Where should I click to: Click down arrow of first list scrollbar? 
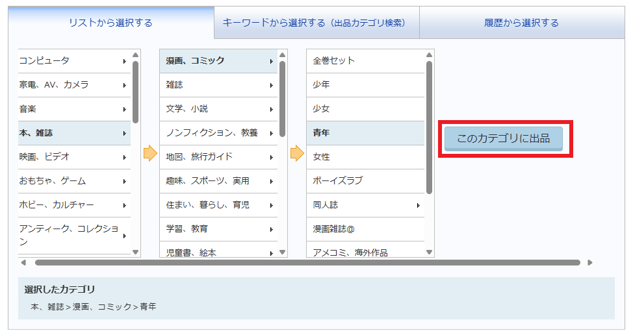click(135, 252)
